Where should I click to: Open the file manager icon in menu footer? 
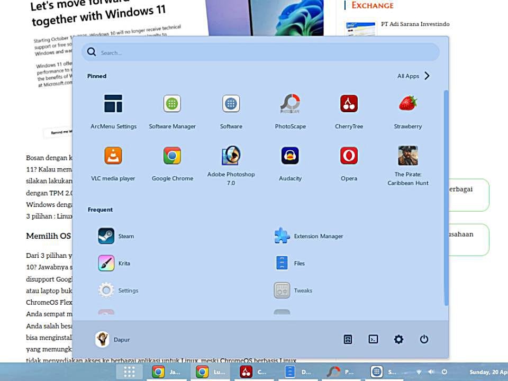348,339
